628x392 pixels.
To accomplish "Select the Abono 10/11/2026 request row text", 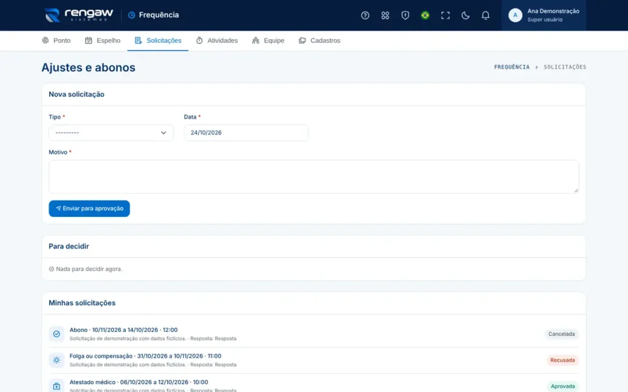I will point(124,330).
